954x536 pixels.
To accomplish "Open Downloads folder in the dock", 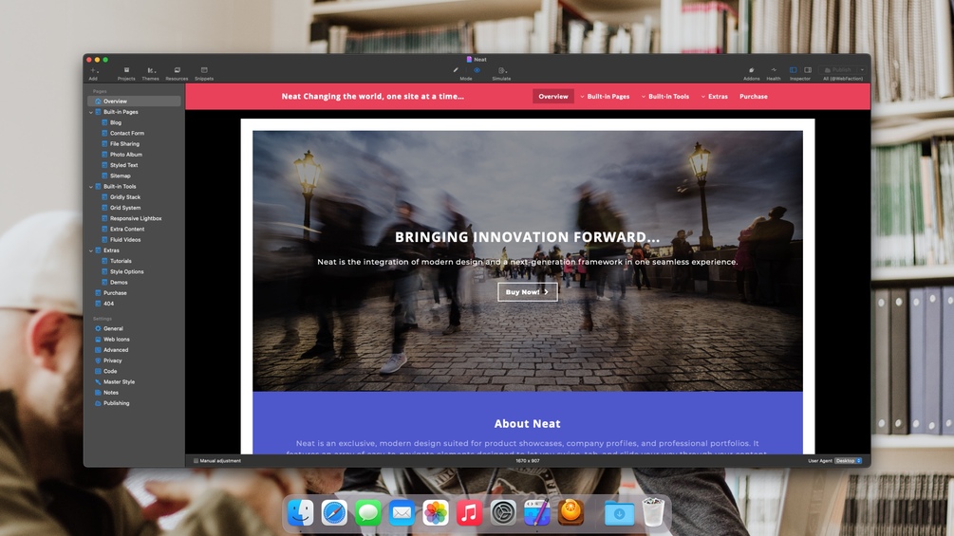I will click(x=619, y=513).
